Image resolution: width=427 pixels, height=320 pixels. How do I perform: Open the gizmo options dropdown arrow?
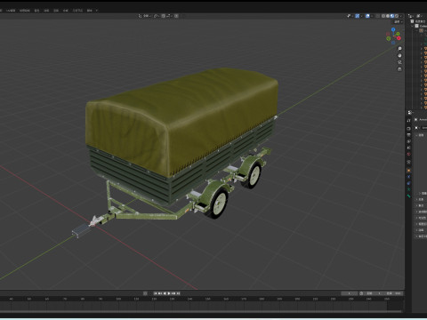point(361,16)
